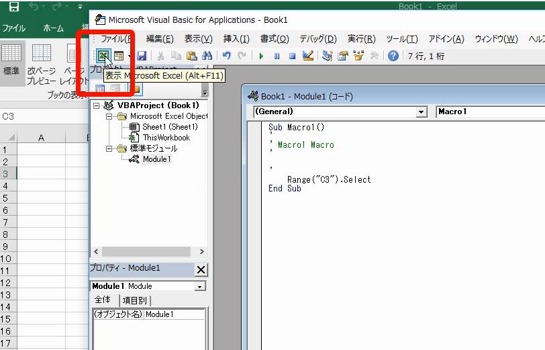545x350 pixels.
Task: Open the Macro1 procedure dropdown box
Action: 490,112
